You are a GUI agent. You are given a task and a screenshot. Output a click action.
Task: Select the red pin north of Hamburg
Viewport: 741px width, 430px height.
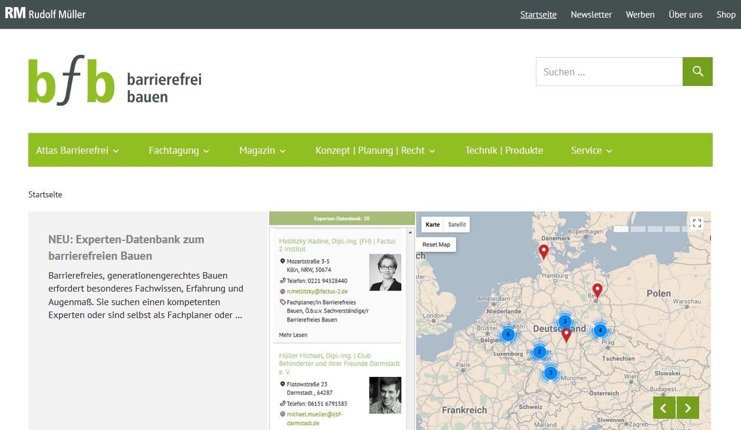click(544, 251)
